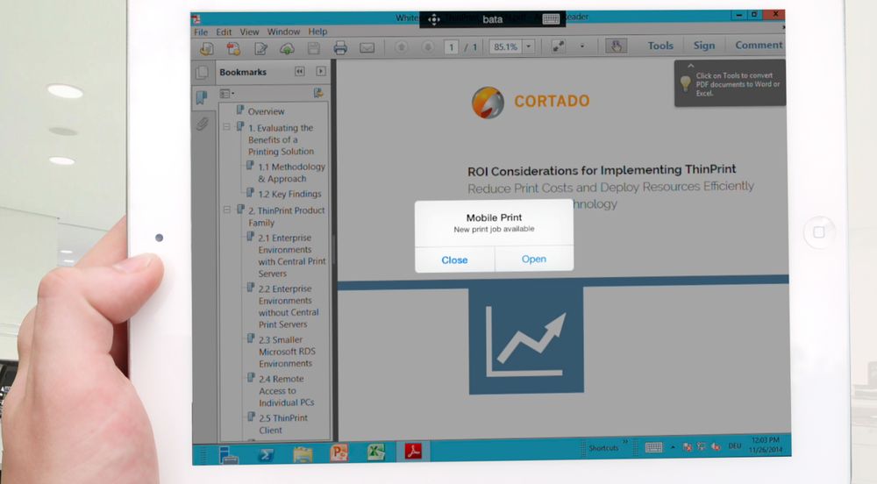Open the File menu
Viewport: 877px width, 484px height.
tap(201, 32)
